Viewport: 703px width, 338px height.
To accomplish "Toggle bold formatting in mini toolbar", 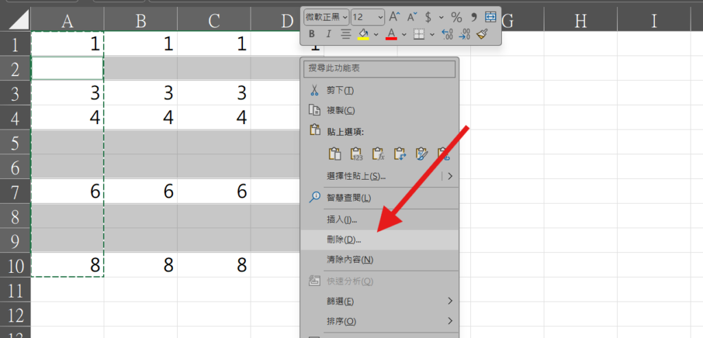I will [x=312, y=34].
